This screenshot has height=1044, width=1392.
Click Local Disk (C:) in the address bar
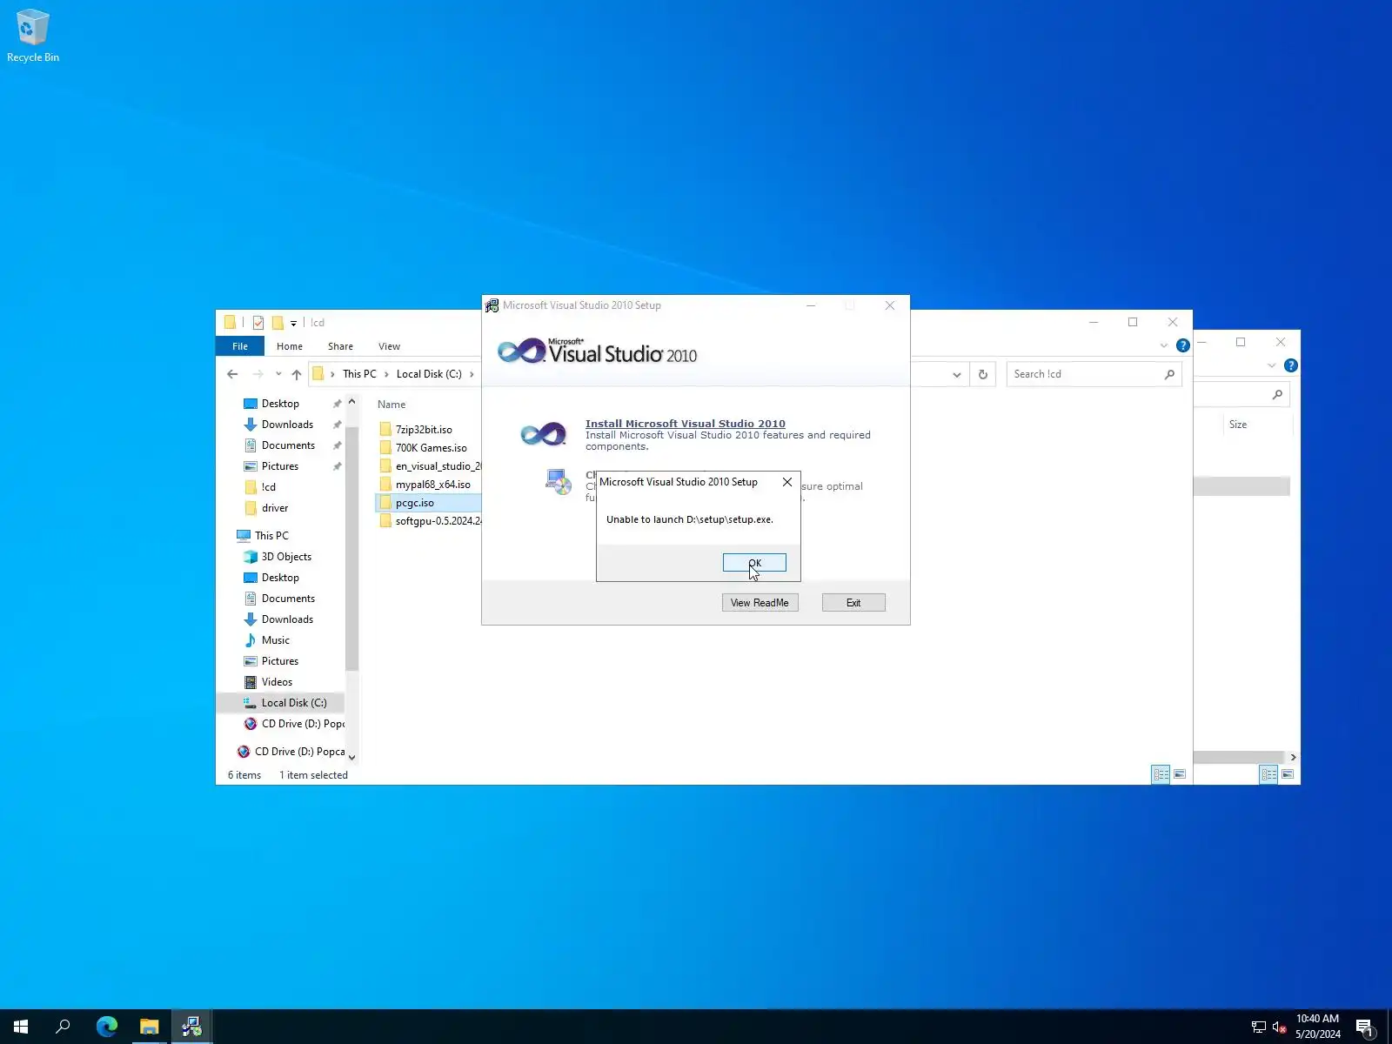point(429,374)
